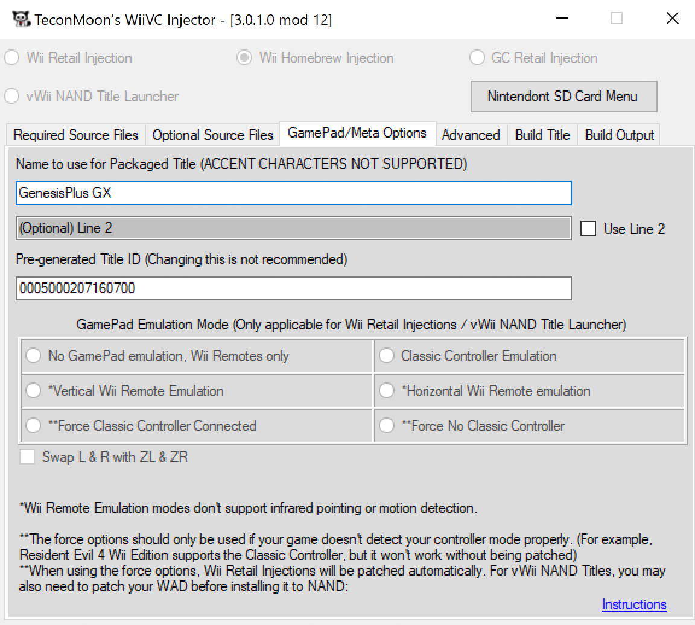
Task: Select Force Classic Controller Connected
Action: point(34,425)
